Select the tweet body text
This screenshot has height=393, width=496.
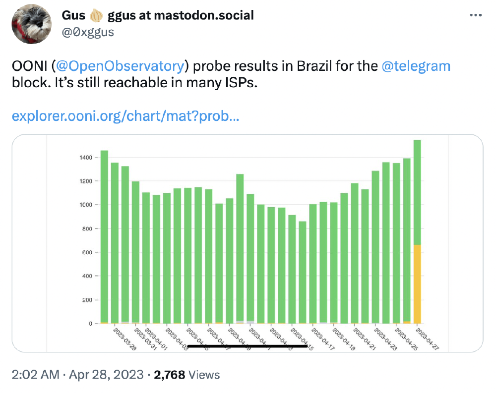(198, 74)
